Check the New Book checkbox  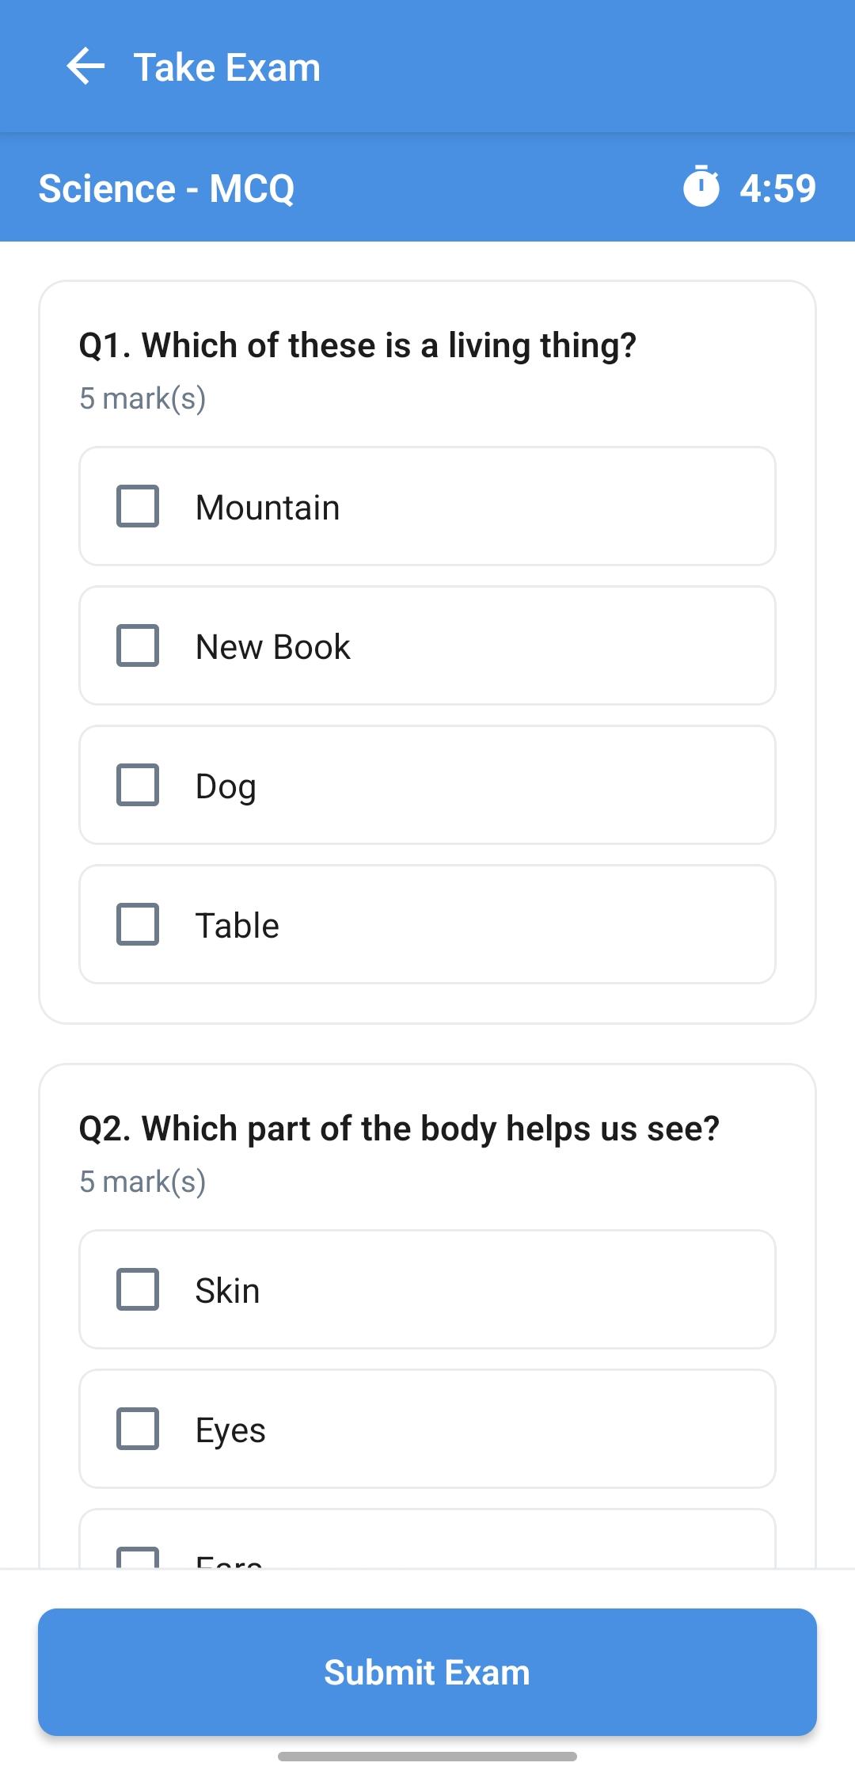138,645
